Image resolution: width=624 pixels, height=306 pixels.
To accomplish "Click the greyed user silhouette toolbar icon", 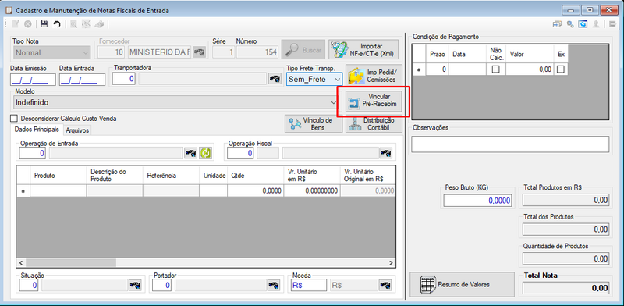I will [x=596, y=24].
